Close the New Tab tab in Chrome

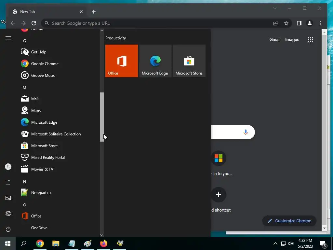(x=81, y=12)
